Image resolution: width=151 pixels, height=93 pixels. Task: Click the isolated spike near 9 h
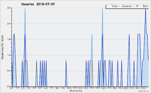click(66, 74)
